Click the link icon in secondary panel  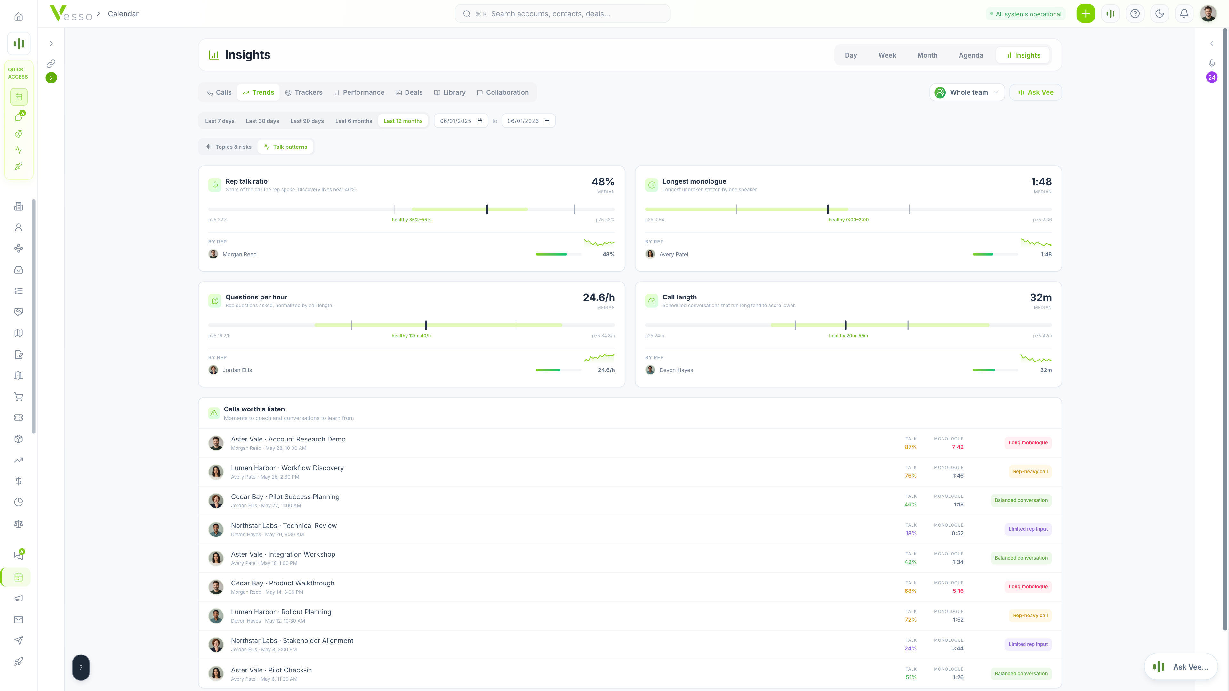[51, 63]
